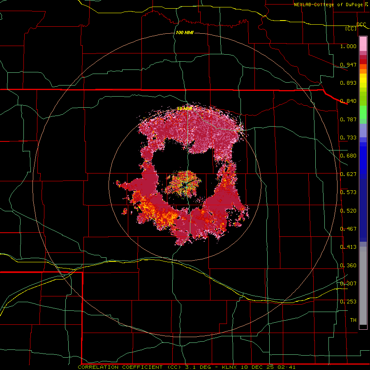Viewport: 370px width, 370px height.
Task: Click the [CC] legend unit label
Action: (351, 28)
